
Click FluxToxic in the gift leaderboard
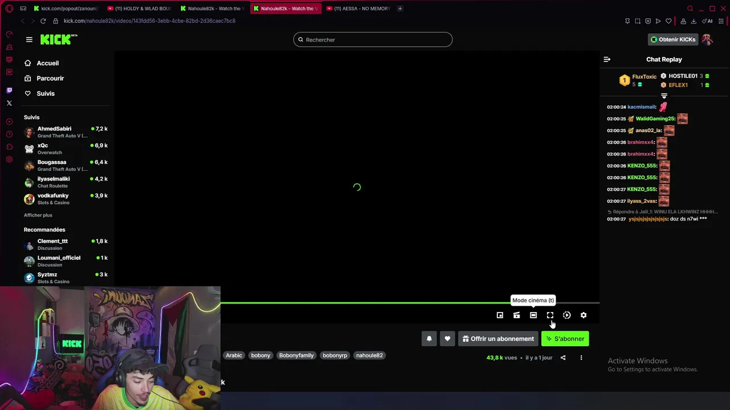(x=644, y=77)
